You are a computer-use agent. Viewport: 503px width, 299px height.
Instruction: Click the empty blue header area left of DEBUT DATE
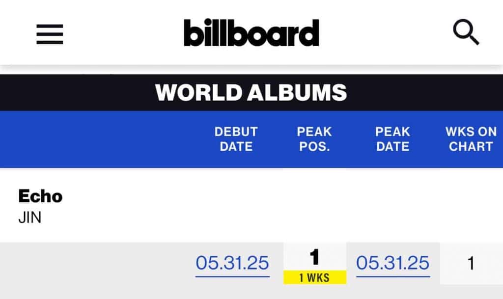click(98, 139)
